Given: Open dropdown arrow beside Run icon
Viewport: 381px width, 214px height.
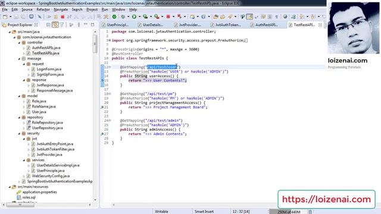Looking at the screenshot, I should pos(139,17).
